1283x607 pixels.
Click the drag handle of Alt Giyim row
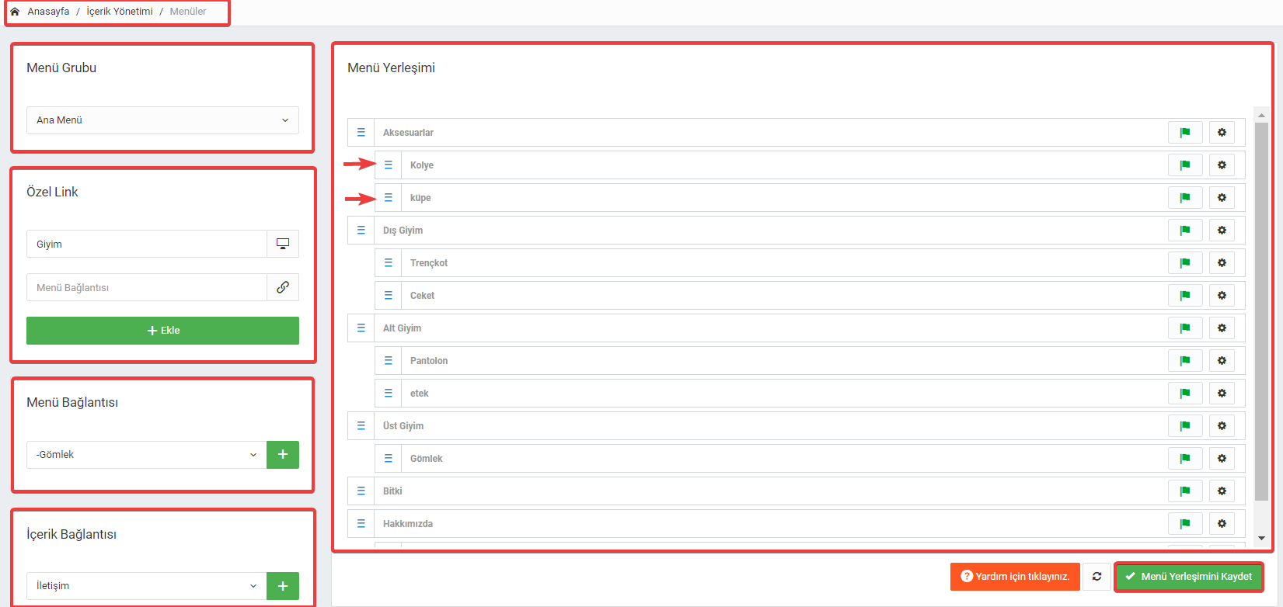pyautogui.click(x=361, y=328)
